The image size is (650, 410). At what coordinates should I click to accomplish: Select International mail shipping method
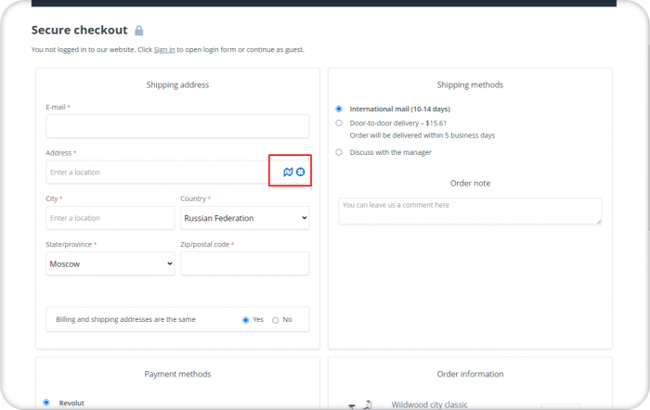[339, 109]
